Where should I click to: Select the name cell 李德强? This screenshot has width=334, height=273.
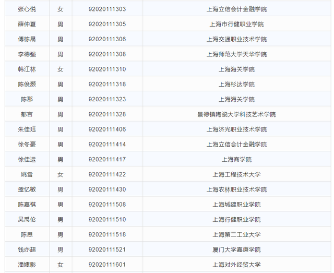click(27, 54)
